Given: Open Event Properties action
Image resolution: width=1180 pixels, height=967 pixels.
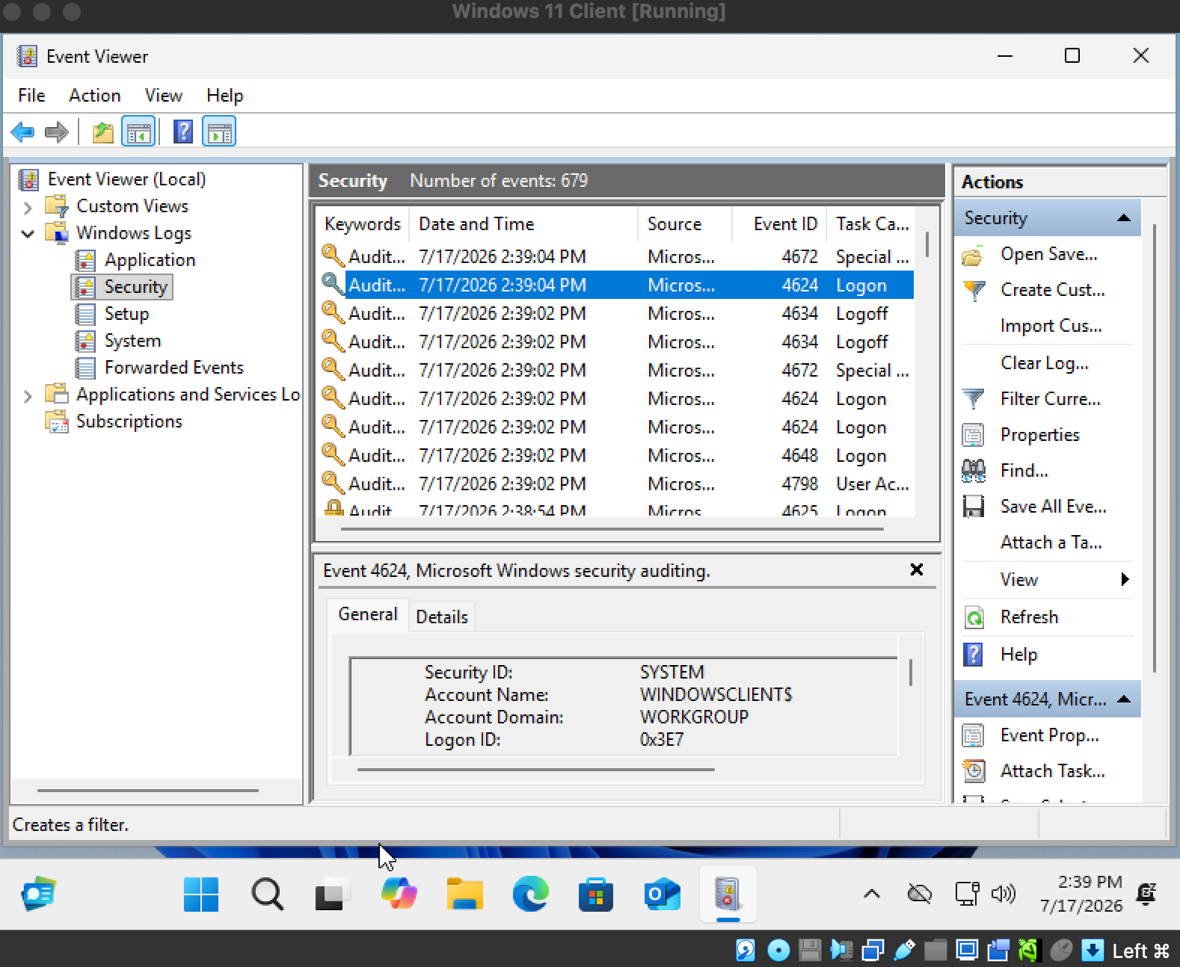Looking at the screenshot, I should tap(1049, 735).
